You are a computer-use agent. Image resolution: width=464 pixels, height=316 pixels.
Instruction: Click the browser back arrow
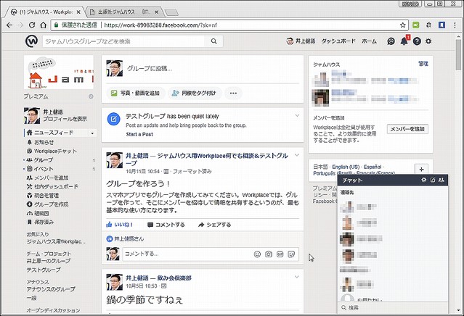click(x=9, y=25)
